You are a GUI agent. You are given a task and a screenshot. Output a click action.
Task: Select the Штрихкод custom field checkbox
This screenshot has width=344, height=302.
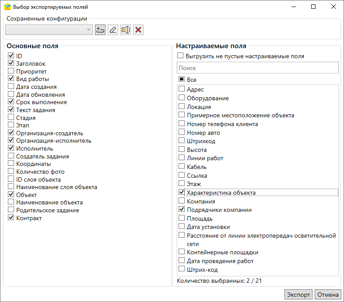click(182, 141)
